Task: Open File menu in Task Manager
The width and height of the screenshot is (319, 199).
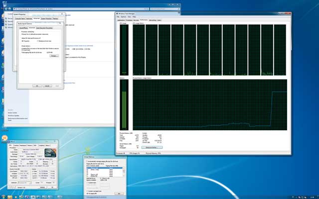Action: point(118,17)
